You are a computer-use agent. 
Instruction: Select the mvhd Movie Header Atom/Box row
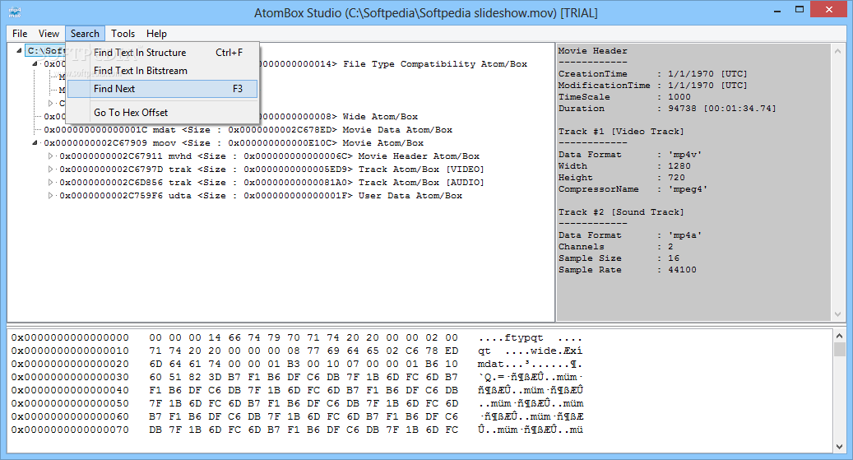click(x=269, y=156)
